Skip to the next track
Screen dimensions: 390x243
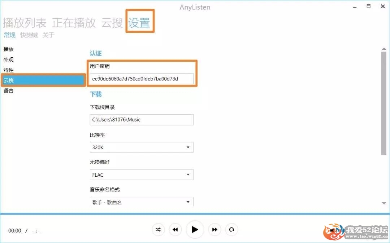(x=214, y=230)
